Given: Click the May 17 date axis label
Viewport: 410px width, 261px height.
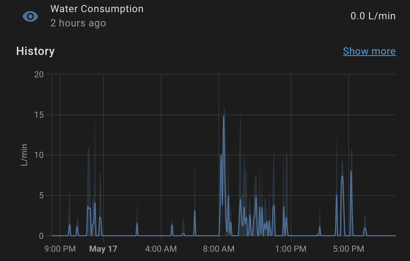Looking at the screenshot, I should pyautogui.click(x=103, y=249).
